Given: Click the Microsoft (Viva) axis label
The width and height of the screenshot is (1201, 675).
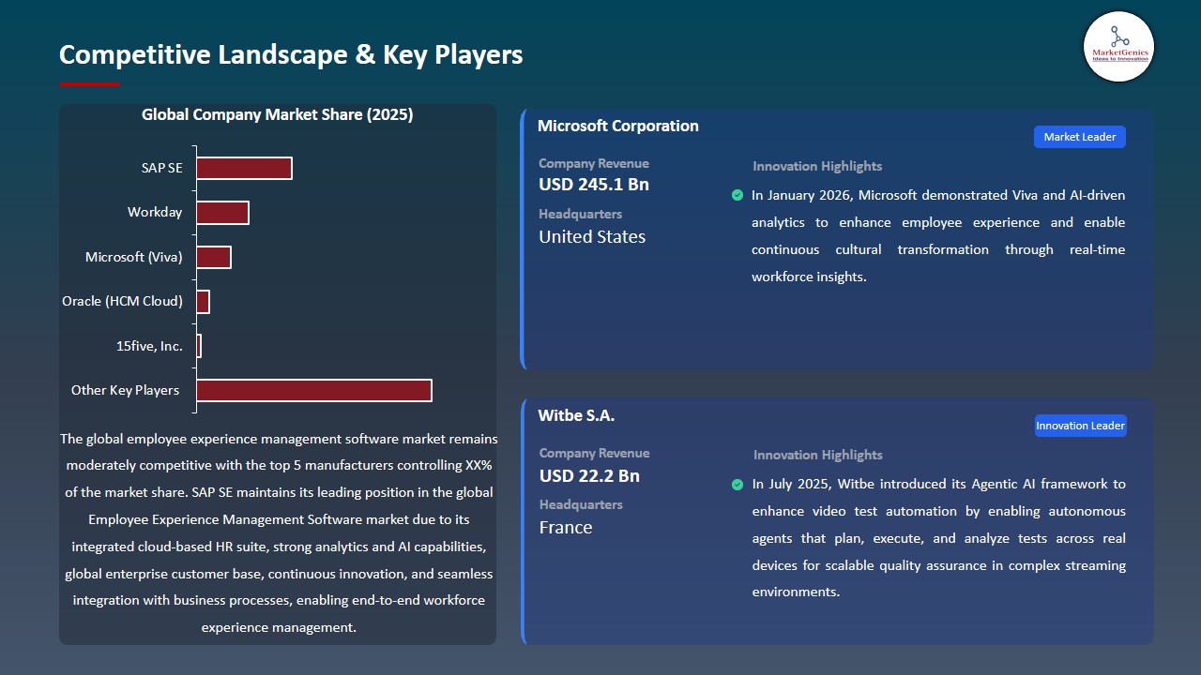Looking at the screenshot, I should (x=134, y=257).
